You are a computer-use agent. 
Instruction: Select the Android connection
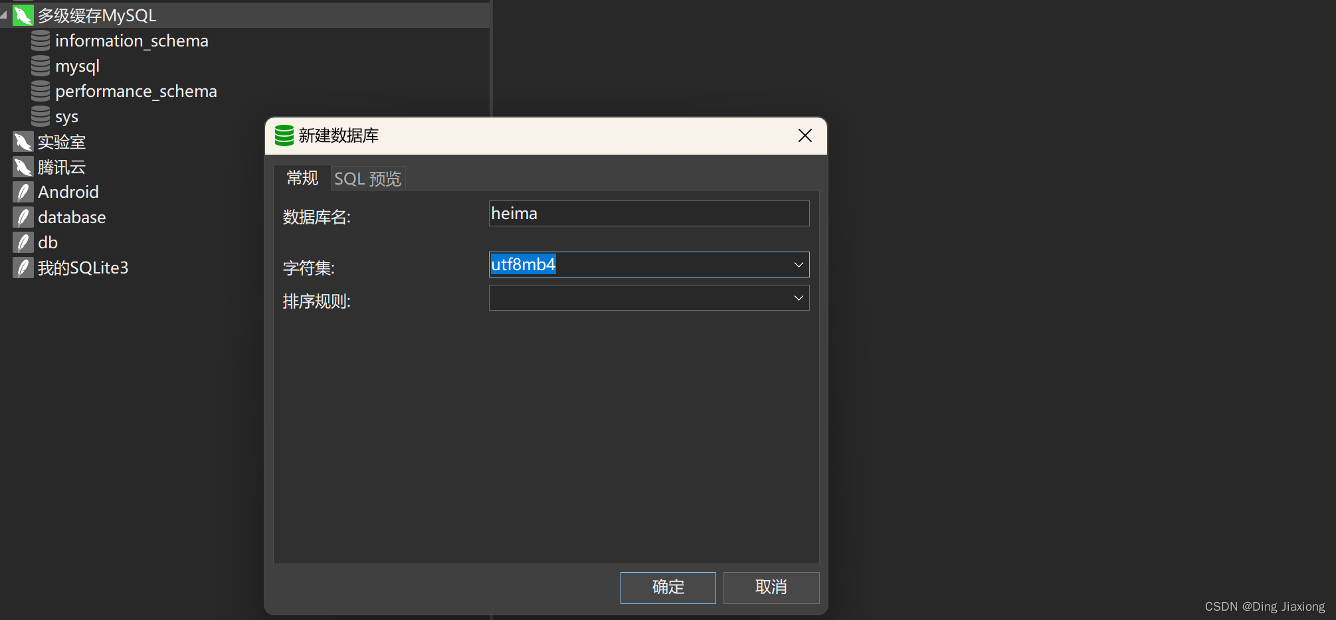68,192
